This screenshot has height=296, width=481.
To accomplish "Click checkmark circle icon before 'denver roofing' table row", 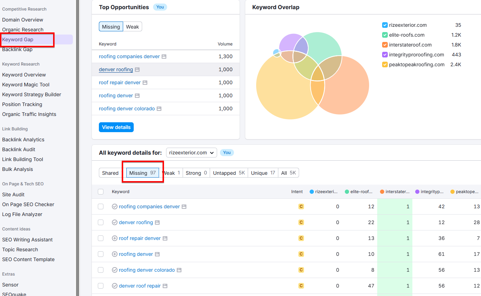I will [114, 222].
